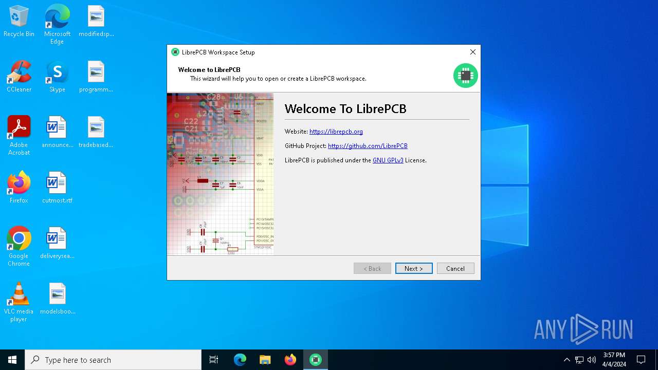658x370 pixels.
Task: Click Next in the LibrePCB wizard
Action: point(414,268)
